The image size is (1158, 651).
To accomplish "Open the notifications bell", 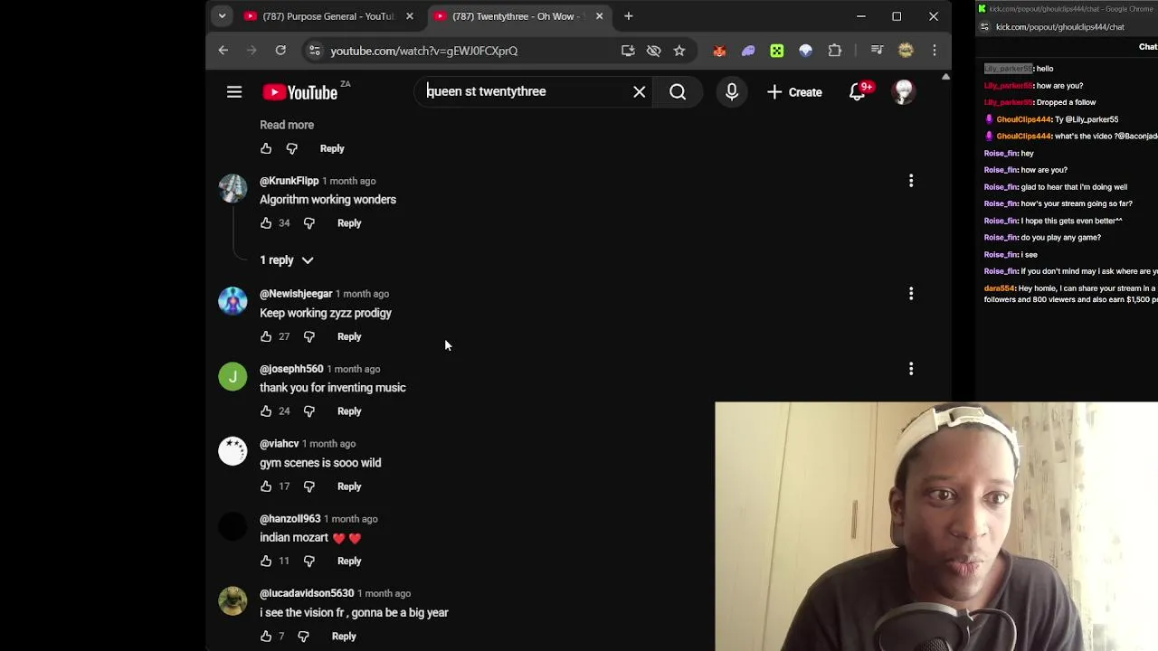I will pyautogui.click(x=858, y=91).
